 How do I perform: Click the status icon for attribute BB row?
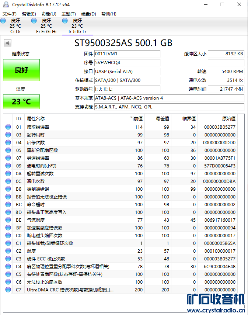8,197
